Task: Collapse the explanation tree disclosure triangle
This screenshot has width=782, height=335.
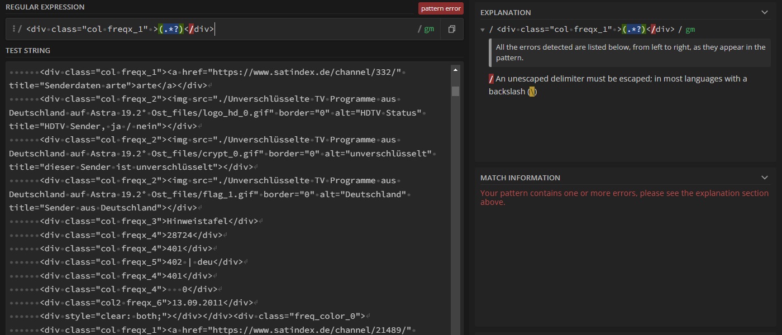Action: point(483,30)
